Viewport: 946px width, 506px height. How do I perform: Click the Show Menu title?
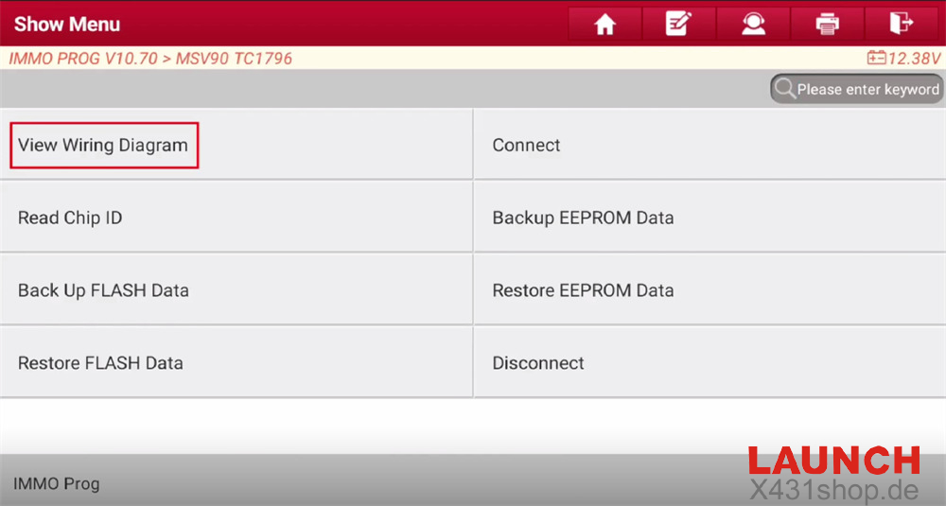point(67,24)
